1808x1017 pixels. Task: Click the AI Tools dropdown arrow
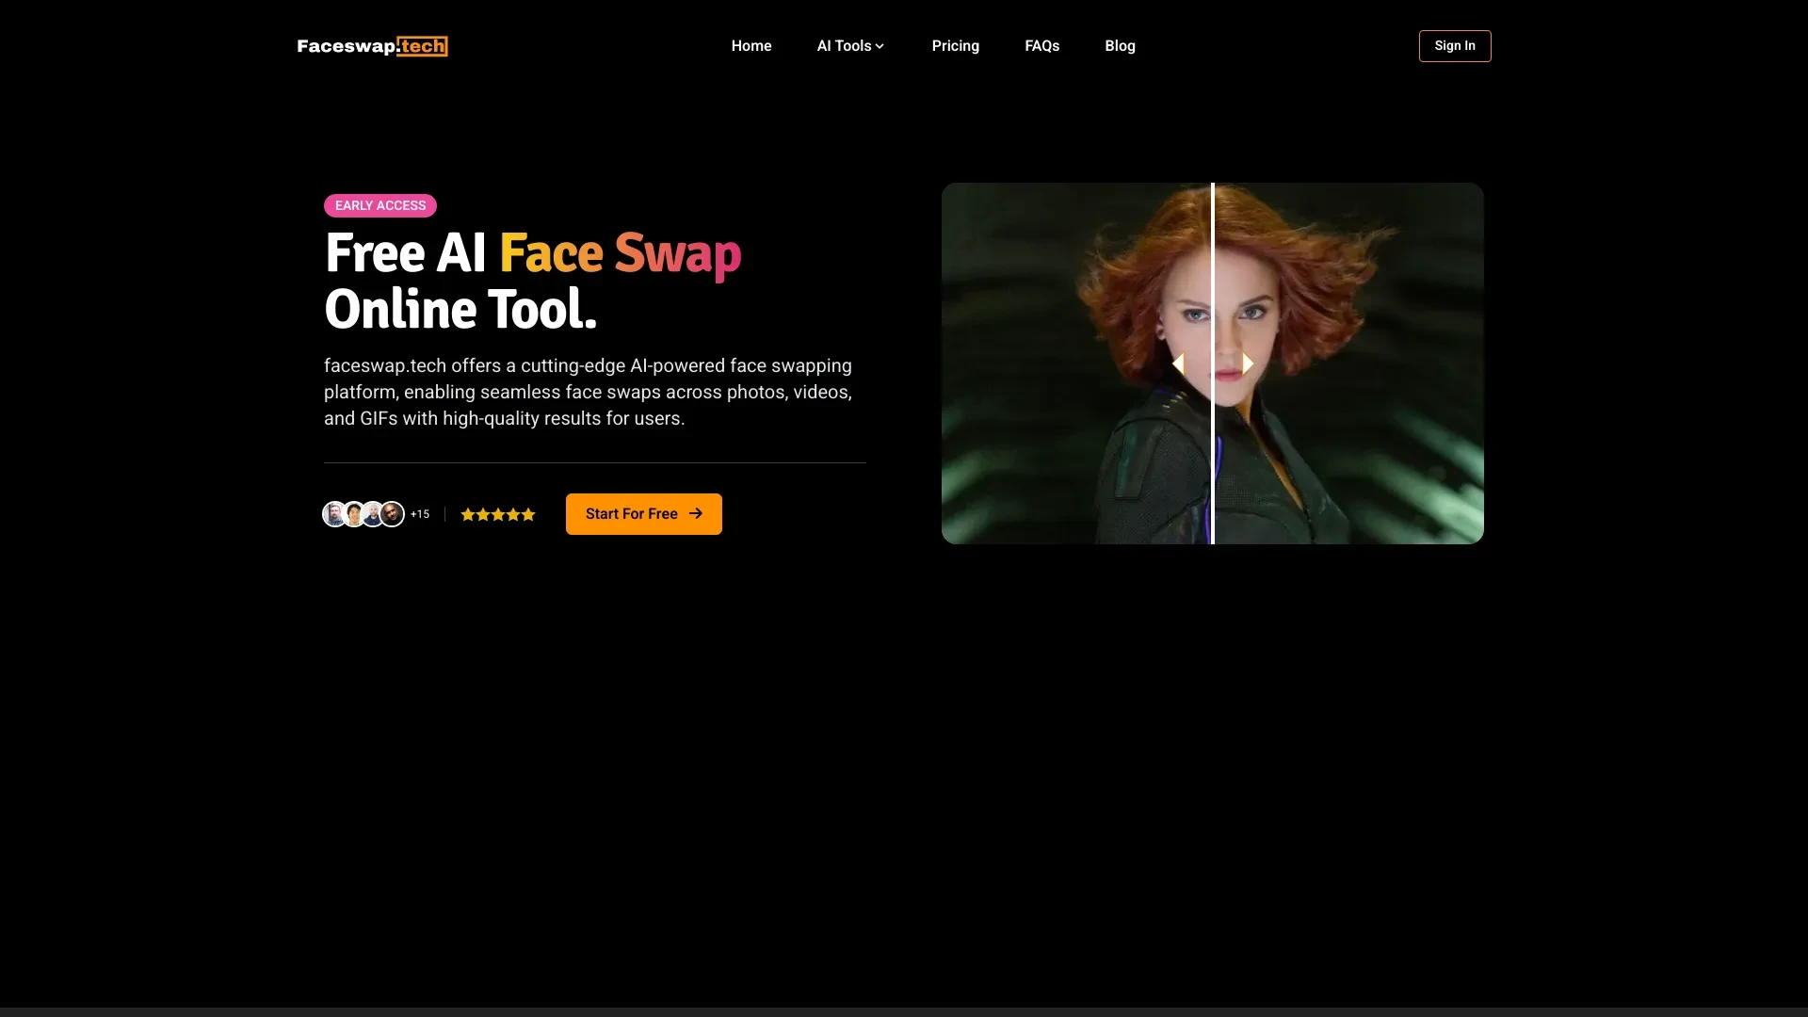tap(881, 47)
